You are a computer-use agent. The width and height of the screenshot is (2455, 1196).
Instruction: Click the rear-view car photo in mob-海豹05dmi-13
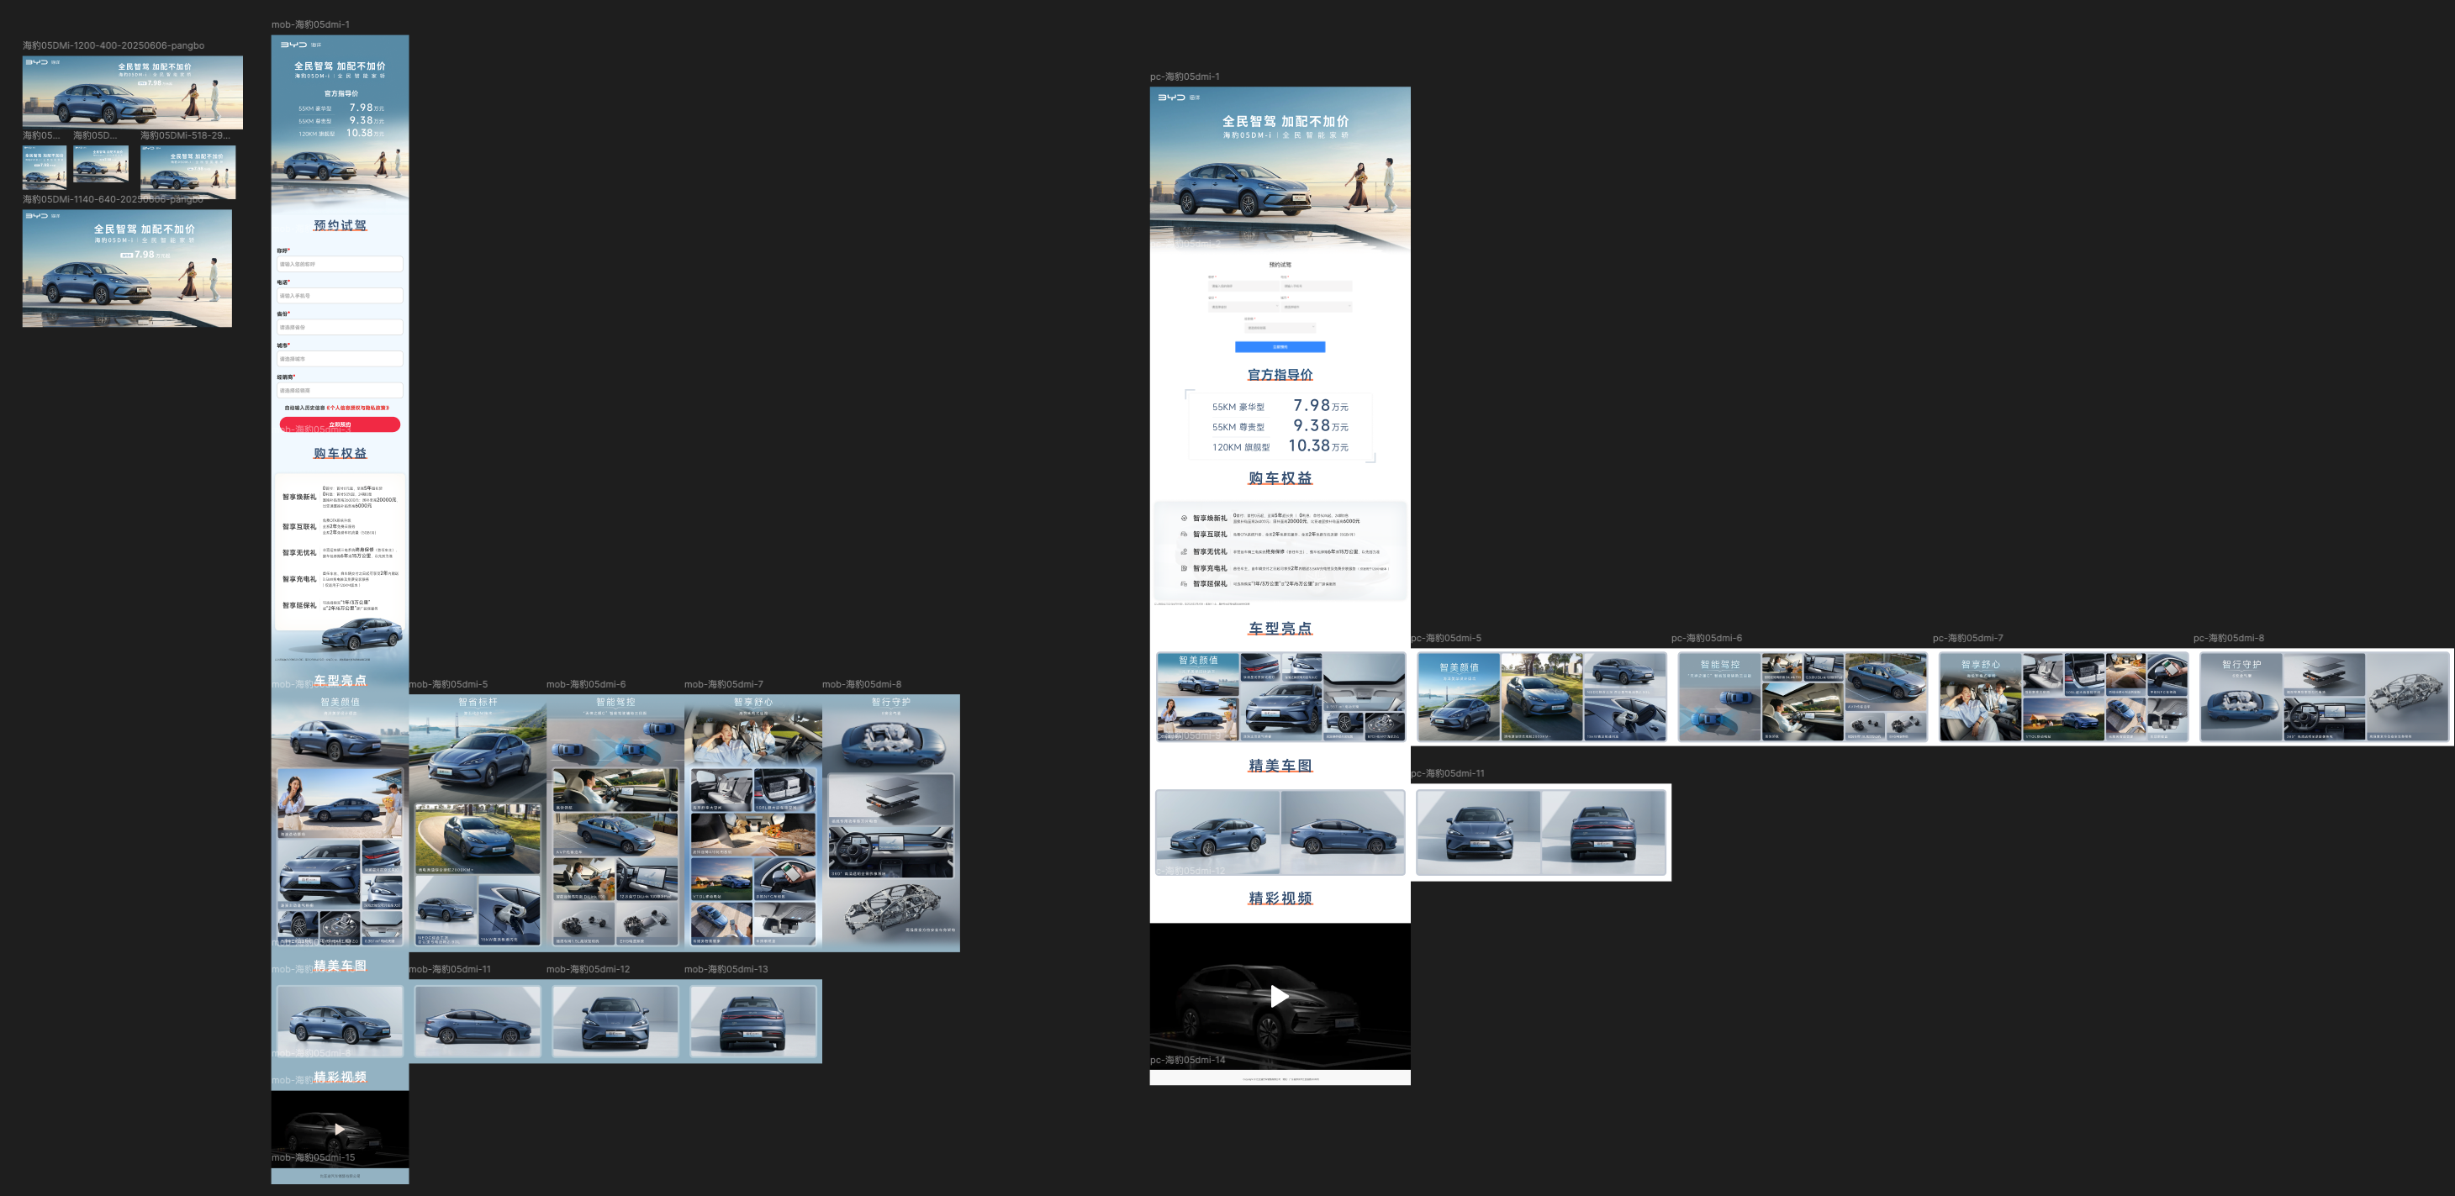click(x=752, y=1022)
